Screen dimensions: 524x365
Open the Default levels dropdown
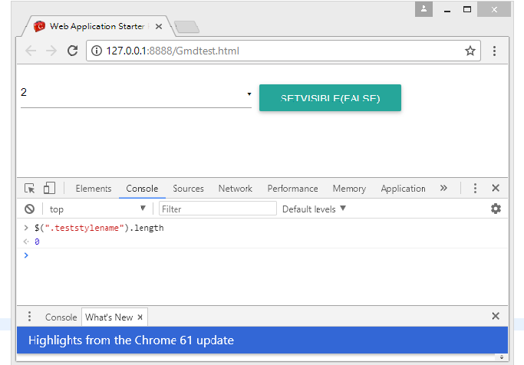(x=314, y=209)
